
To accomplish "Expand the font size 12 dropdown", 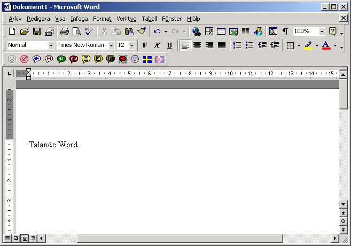I will tap(132, 45).
